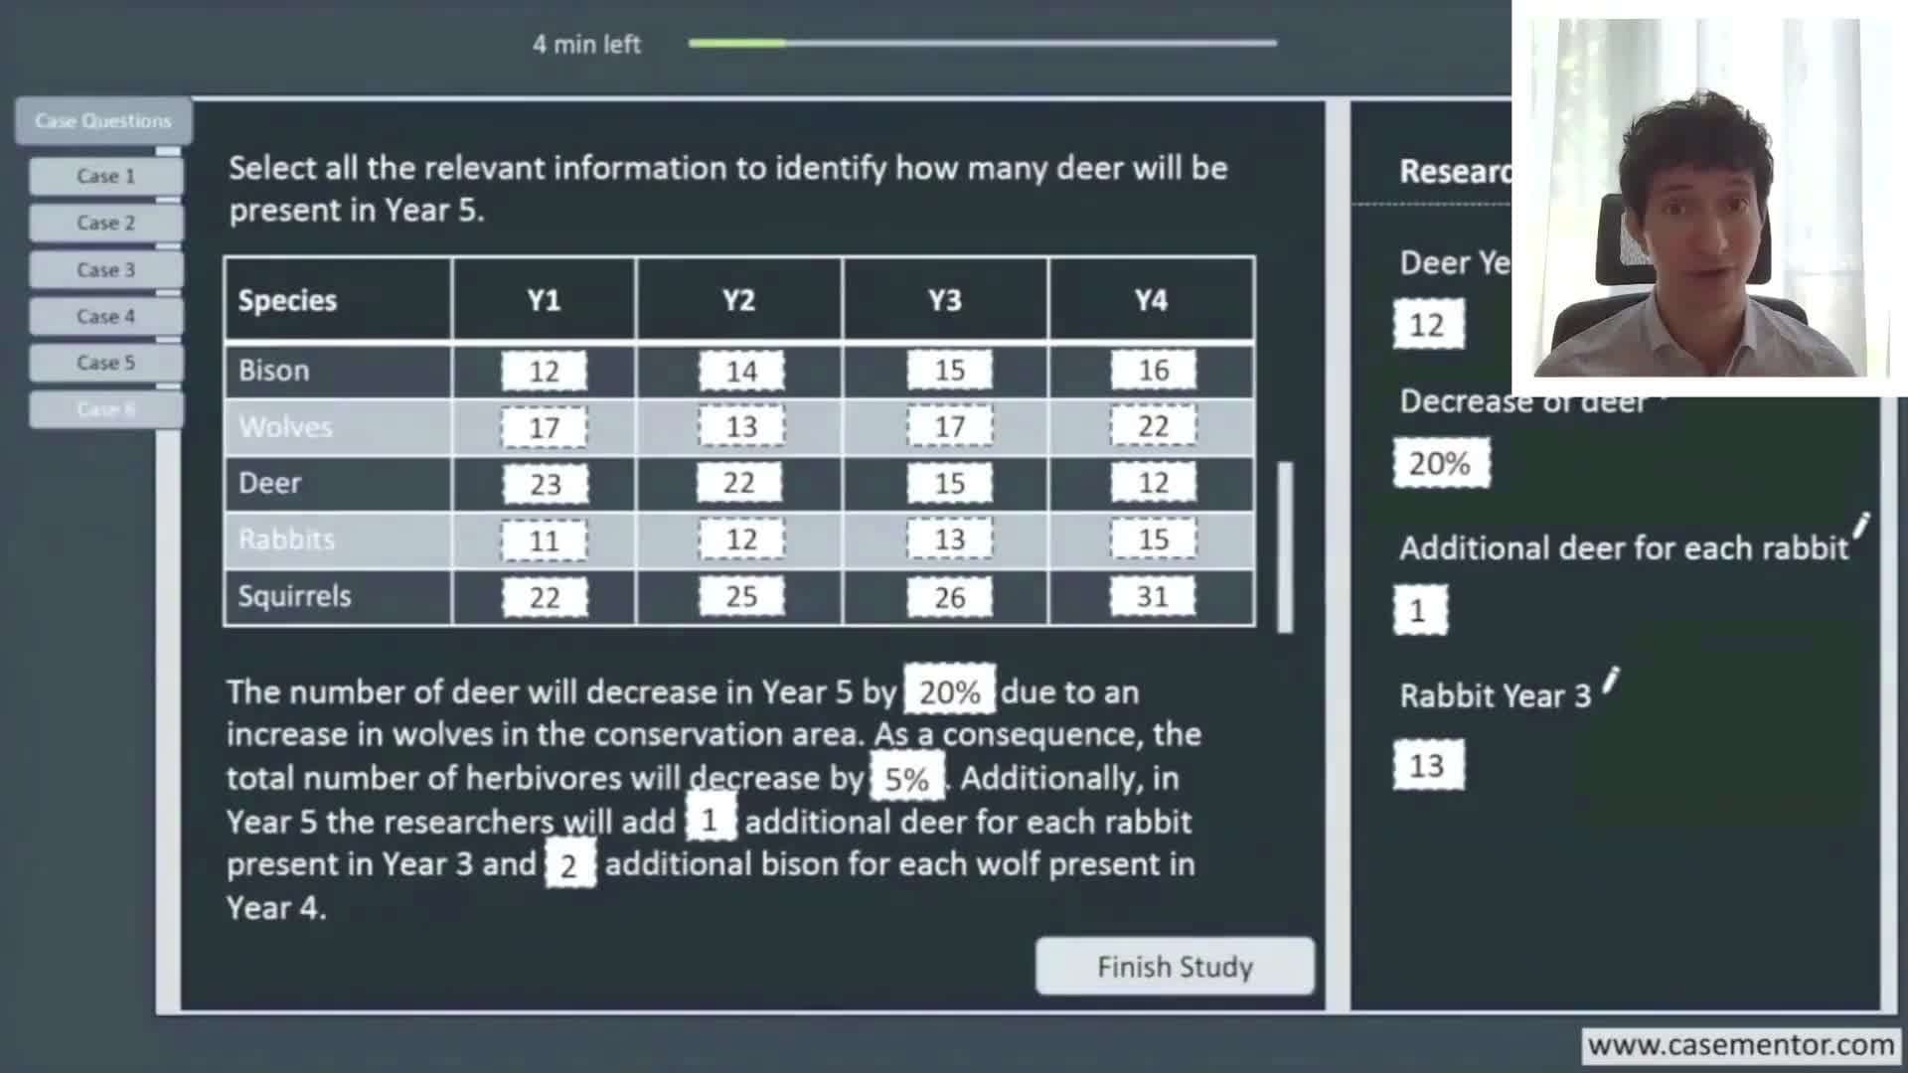Select Deer Y3 value 15
The width and height of the screenshot is (1908, 1073).
[x=949, y=484]
